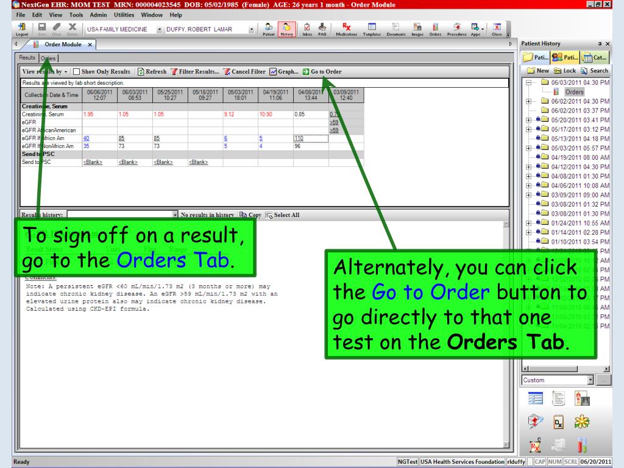Click Lock in Patient History panel
The image size is (624, 468).
click(565, 71)
